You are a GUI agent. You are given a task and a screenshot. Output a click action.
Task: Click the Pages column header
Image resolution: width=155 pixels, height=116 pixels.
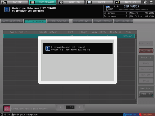tap(84, 32)
